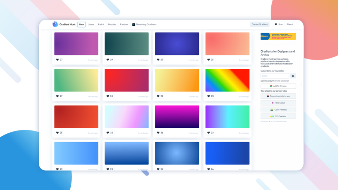
Task: Open the light sky-blue gradient card
Action: [x=76, y=153]
